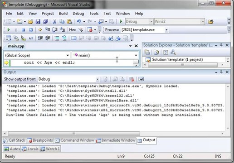Uncomment selected lines icon
Viewport: 234px width, 163px height.
pos(64,38)
